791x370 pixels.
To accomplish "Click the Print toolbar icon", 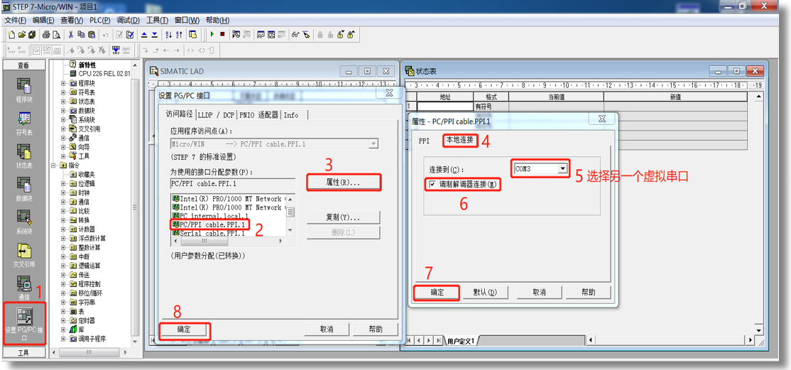I will (x=46, y=35).
